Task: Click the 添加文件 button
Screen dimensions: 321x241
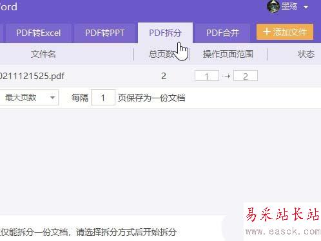Action: pyautogui.click(x=285, y=32)
